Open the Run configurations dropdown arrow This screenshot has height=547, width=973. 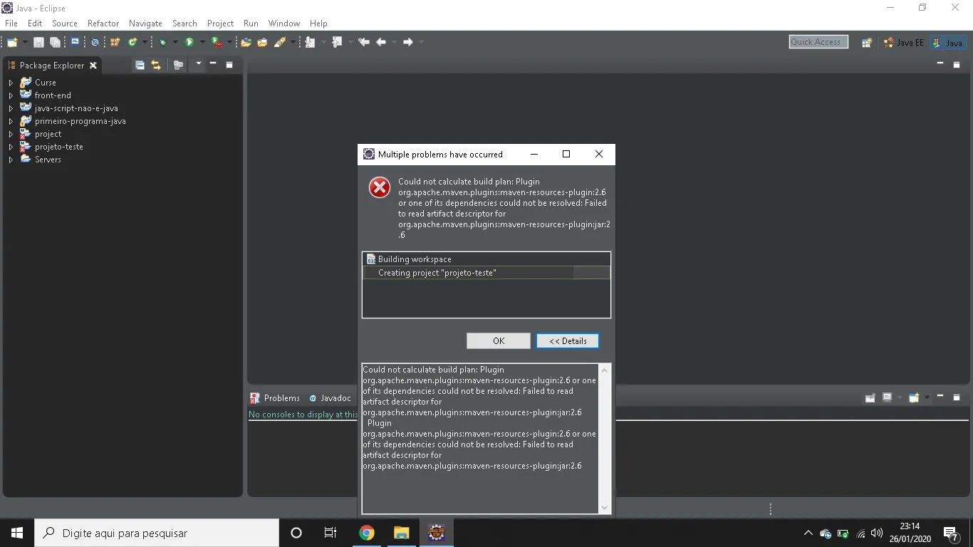click(x=202, y=43)
